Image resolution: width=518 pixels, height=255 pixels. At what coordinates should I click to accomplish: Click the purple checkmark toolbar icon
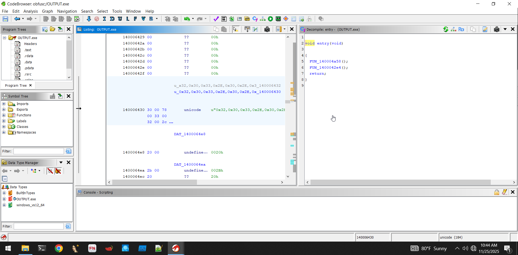(216, 19)
